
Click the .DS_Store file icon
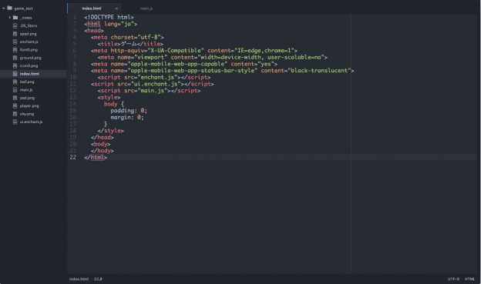(x=15, y=25)
